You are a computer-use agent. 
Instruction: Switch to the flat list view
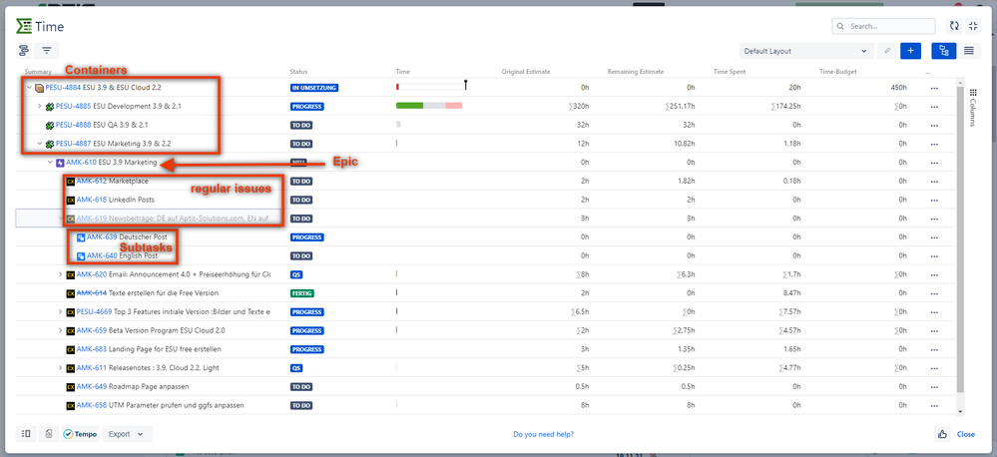pos(968,51)
